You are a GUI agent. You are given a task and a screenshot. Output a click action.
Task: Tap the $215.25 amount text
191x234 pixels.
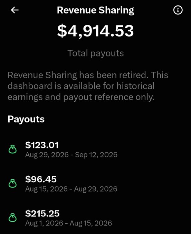point(42,213)
